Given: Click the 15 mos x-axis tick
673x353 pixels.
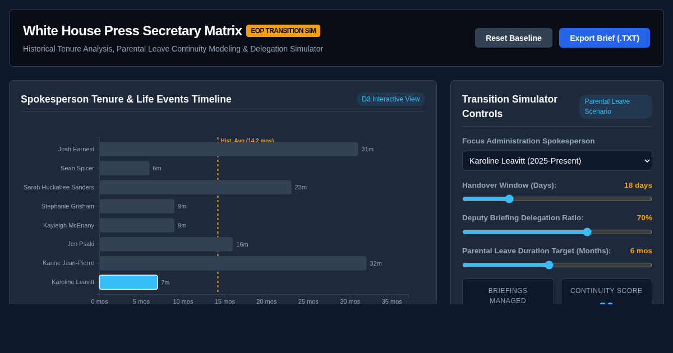Looking at the screenshot, I should [225, 301].
